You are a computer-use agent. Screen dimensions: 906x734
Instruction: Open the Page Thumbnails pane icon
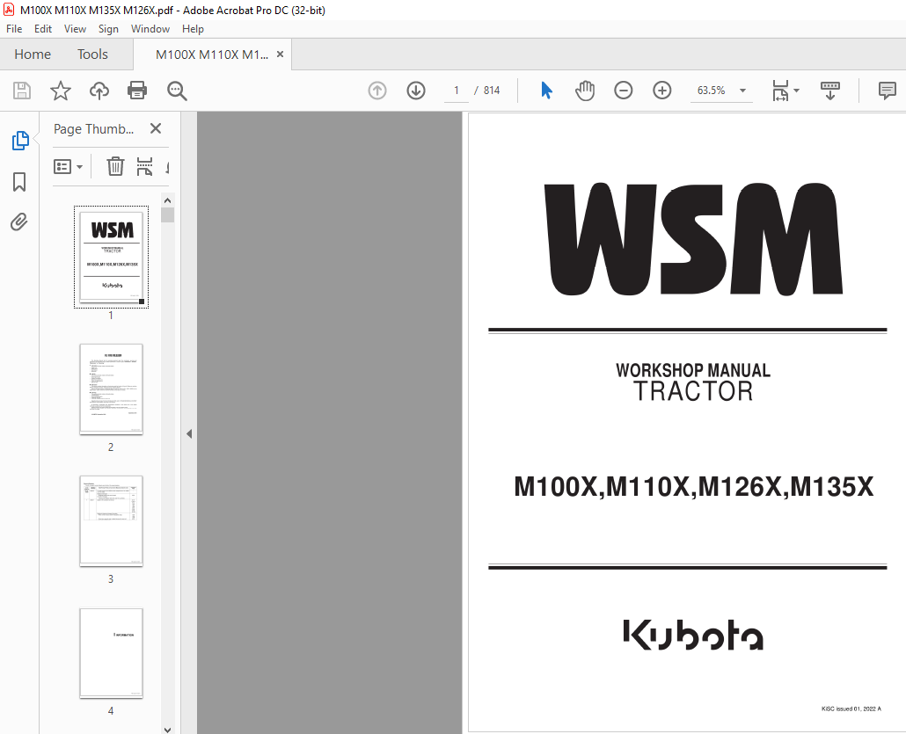tap(20, 141)
